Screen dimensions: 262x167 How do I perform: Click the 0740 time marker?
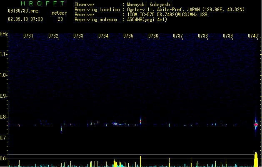tap(253, 36)
